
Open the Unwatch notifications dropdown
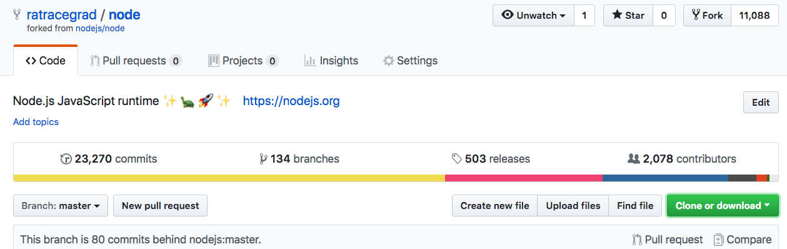(x=533, y=16)
